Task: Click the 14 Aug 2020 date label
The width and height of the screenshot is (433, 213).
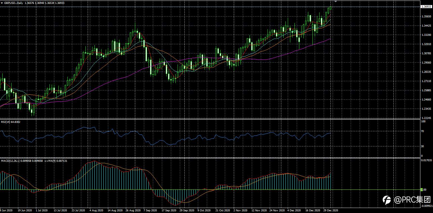Action: [x=115, y=210]
